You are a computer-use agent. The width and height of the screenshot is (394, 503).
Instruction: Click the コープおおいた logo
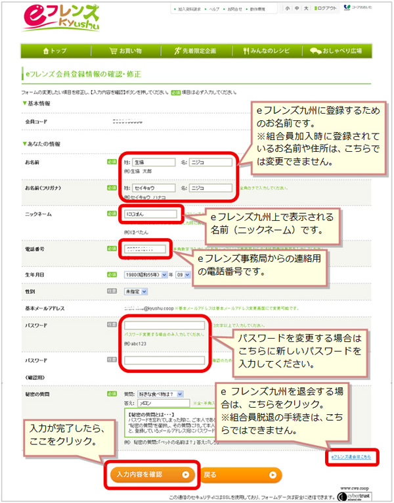point(357,8)
